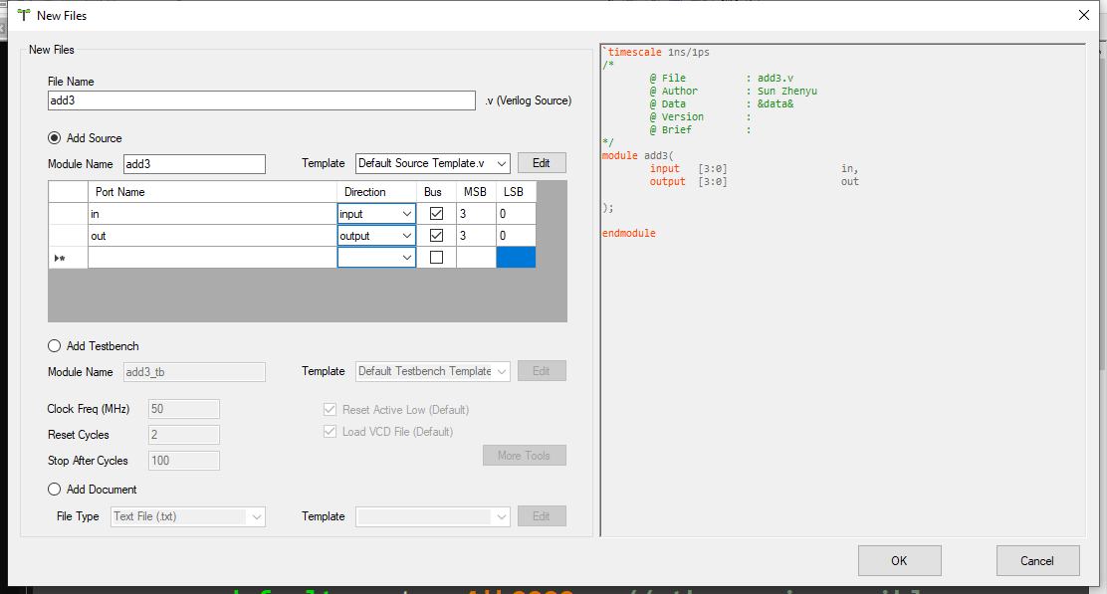The height and width of the screenshot is (594, 1107).
Task: Select the Add Document radio button
Action: click(x=55, y=489)
